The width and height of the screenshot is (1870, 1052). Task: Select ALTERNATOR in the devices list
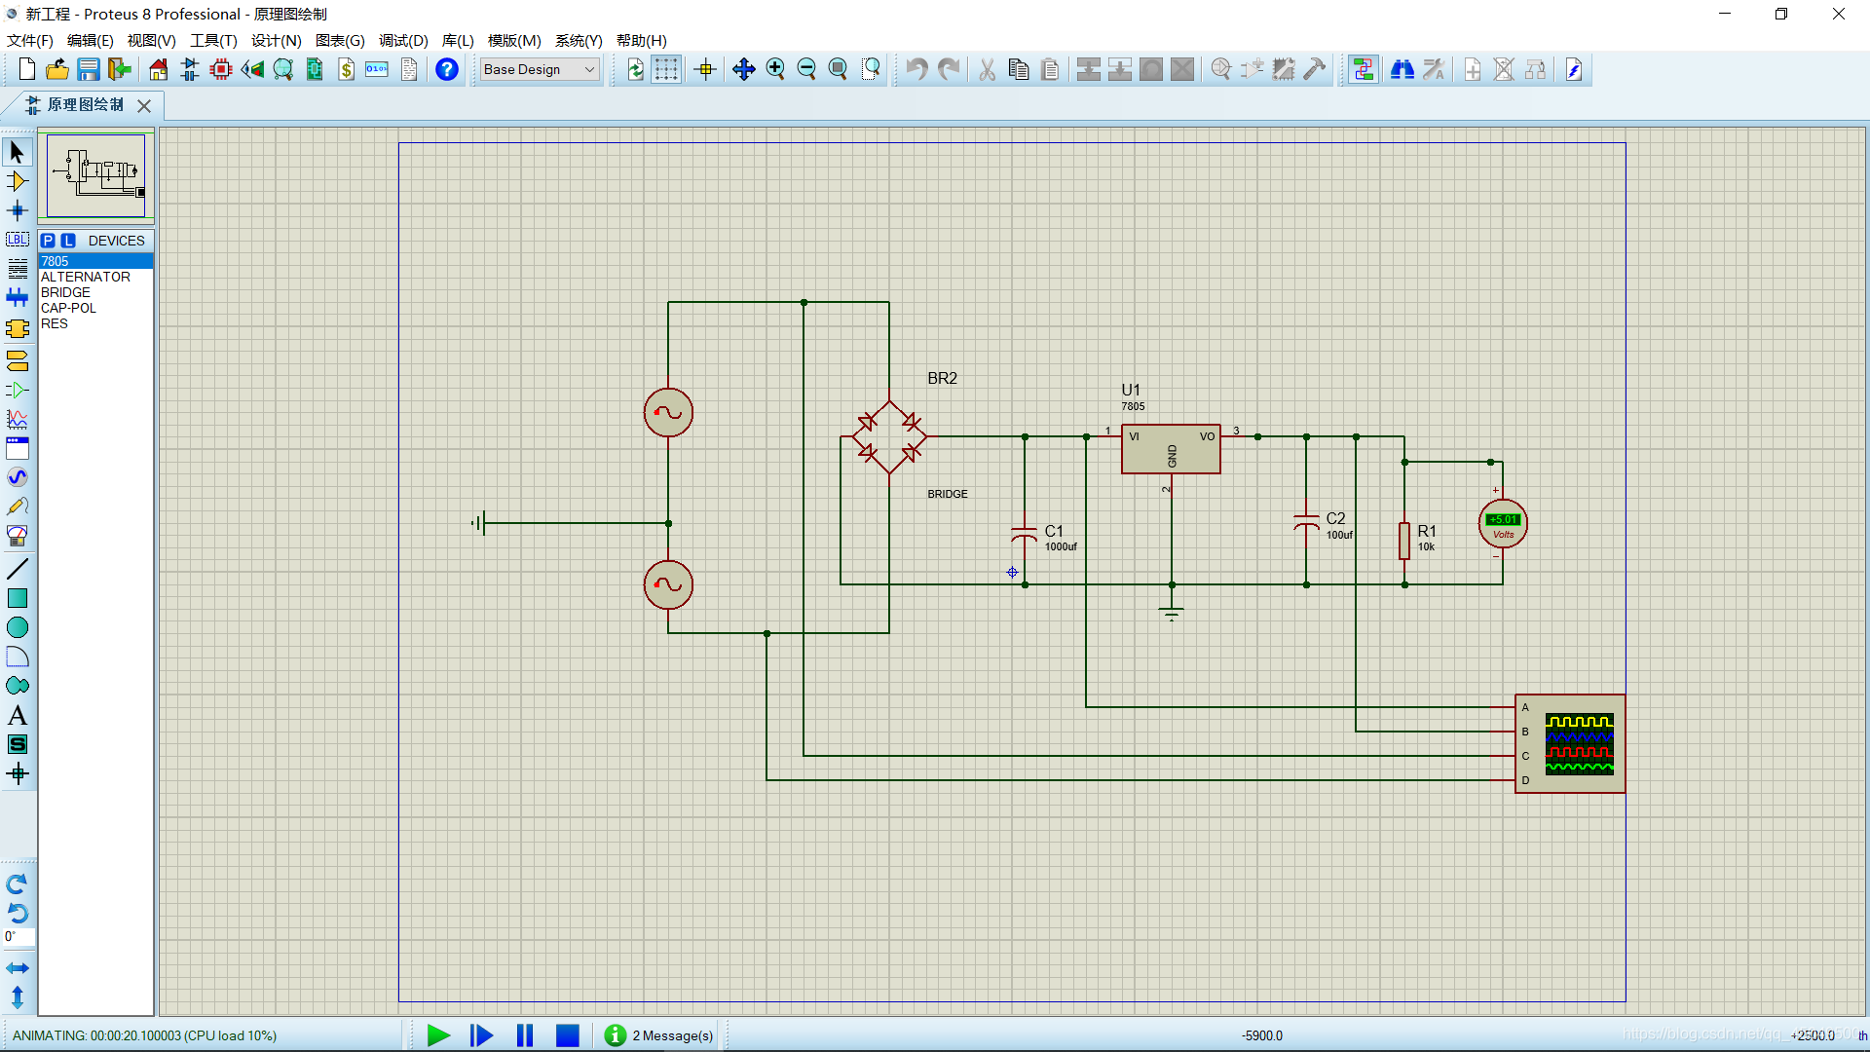pos(86,277)
